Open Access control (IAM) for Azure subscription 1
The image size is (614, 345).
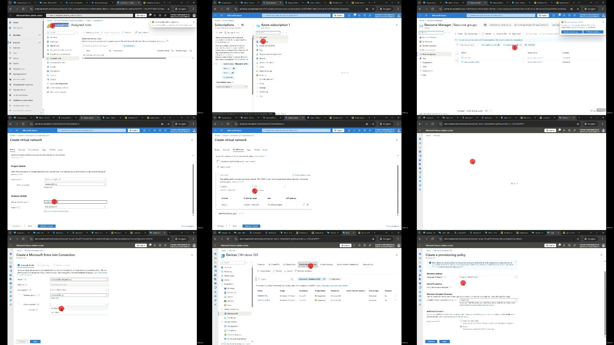267,46
